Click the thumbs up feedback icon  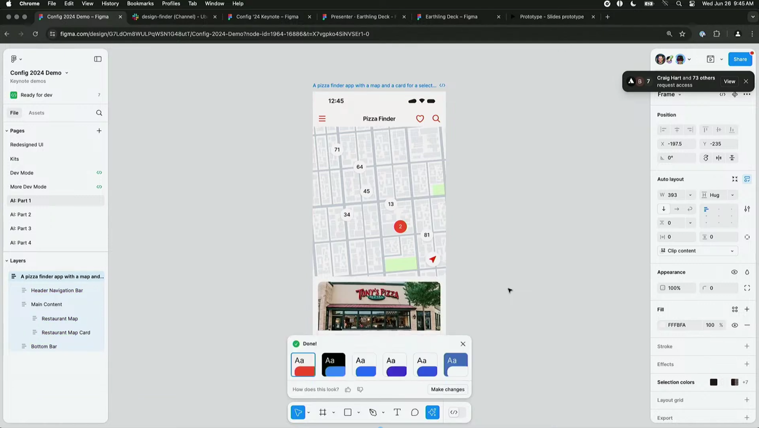348,390
